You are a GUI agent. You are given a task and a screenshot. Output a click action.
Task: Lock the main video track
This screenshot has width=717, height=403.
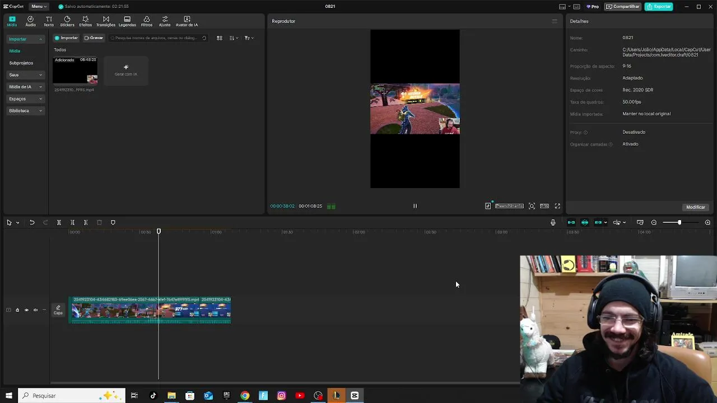(x=17, y=310)
